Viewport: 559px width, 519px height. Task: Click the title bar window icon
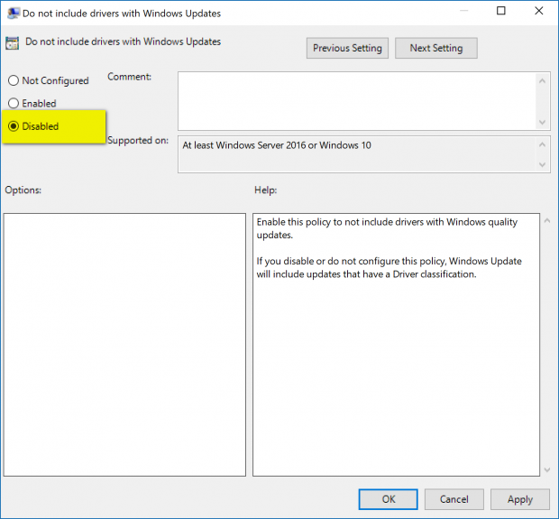(x=14, y=14)
